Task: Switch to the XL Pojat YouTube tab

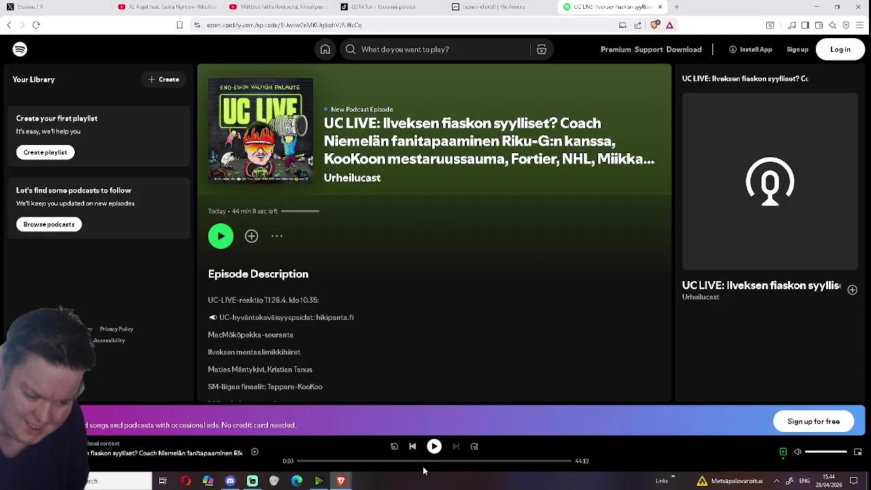Action: pyautogui.click(x=167, y=7)
